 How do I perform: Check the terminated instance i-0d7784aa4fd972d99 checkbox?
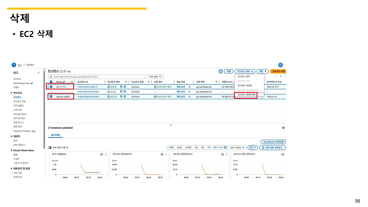click(x=51, y=92)
